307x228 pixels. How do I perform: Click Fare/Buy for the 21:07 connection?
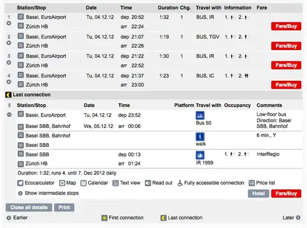pyautogui.click(x=286, y=46)
